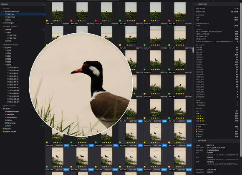Expand the 2021 folder

click(4, 56)
